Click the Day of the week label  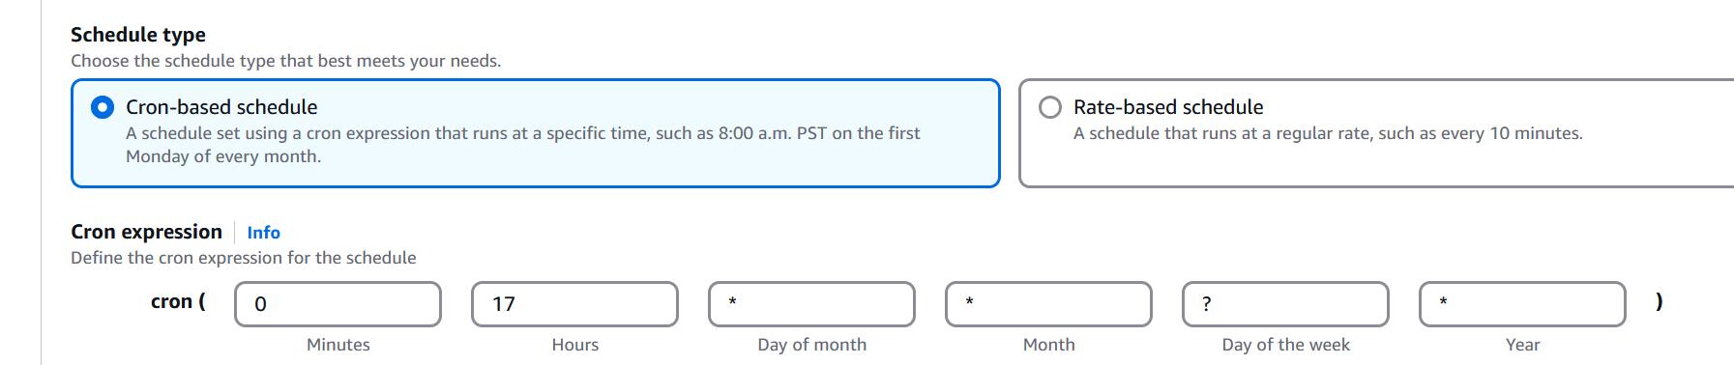pos(1286,345)
